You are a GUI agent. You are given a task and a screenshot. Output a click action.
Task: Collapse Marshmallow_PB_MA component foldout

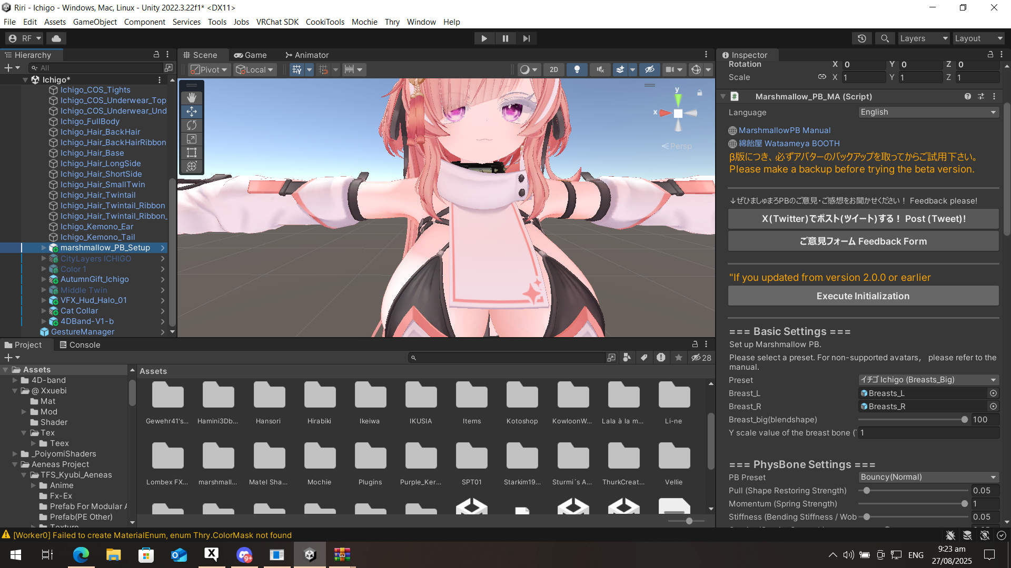(x=723, y=97)
